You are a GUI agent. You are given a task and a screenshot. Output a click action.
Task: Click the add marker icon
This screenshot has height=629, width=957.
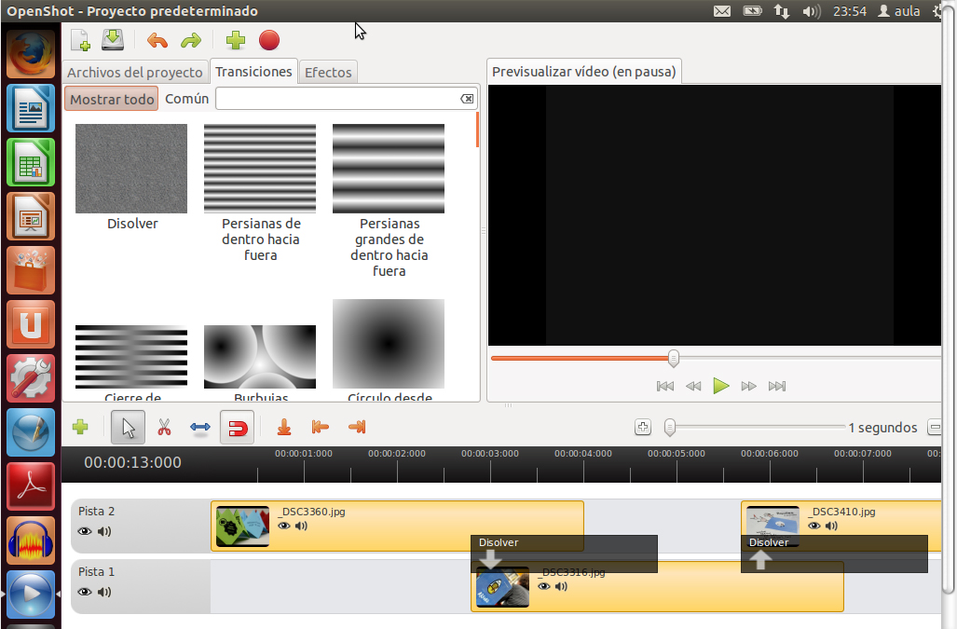coord(285,428)
